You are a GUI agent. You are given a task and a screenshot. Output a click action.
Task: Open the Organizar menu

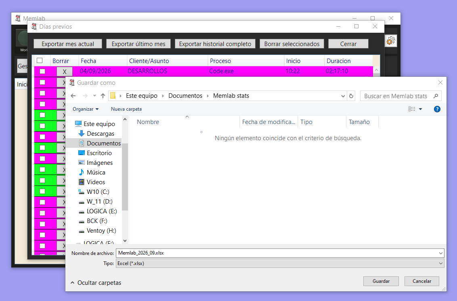(x=86, y=109)
